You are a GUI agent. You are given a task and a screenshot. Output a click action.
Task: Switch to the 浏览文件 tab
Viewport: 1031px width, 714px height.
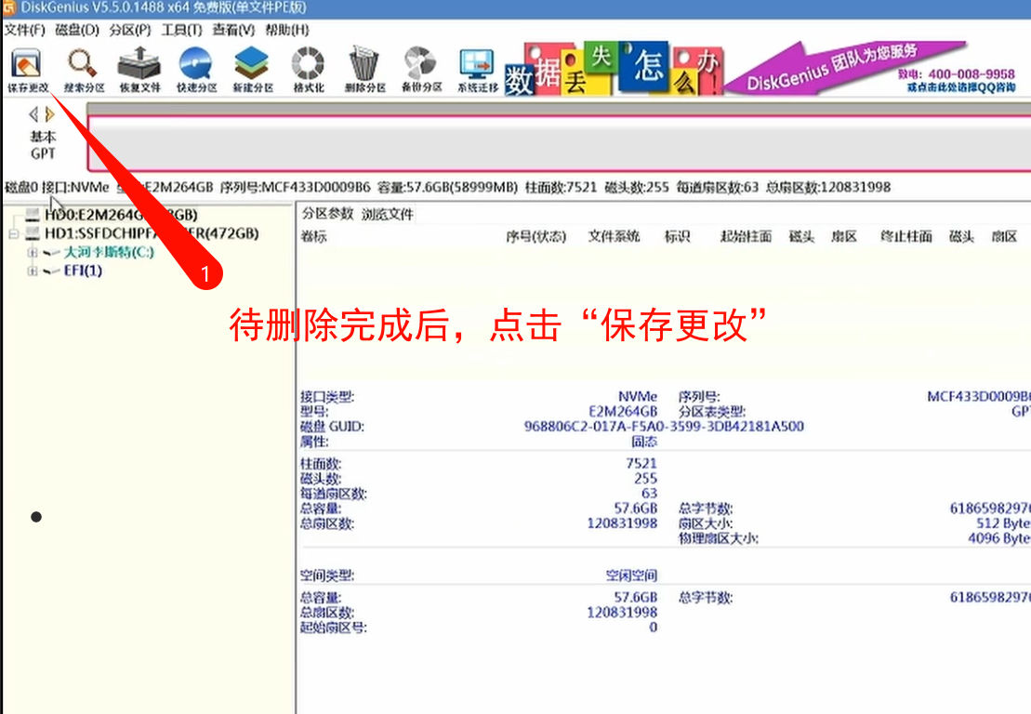coord(387,214)
